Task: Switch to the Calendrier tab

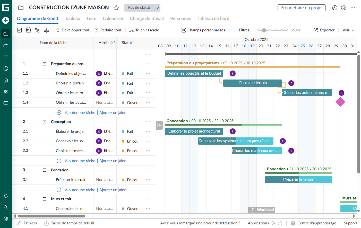Action: click(113, 18)
